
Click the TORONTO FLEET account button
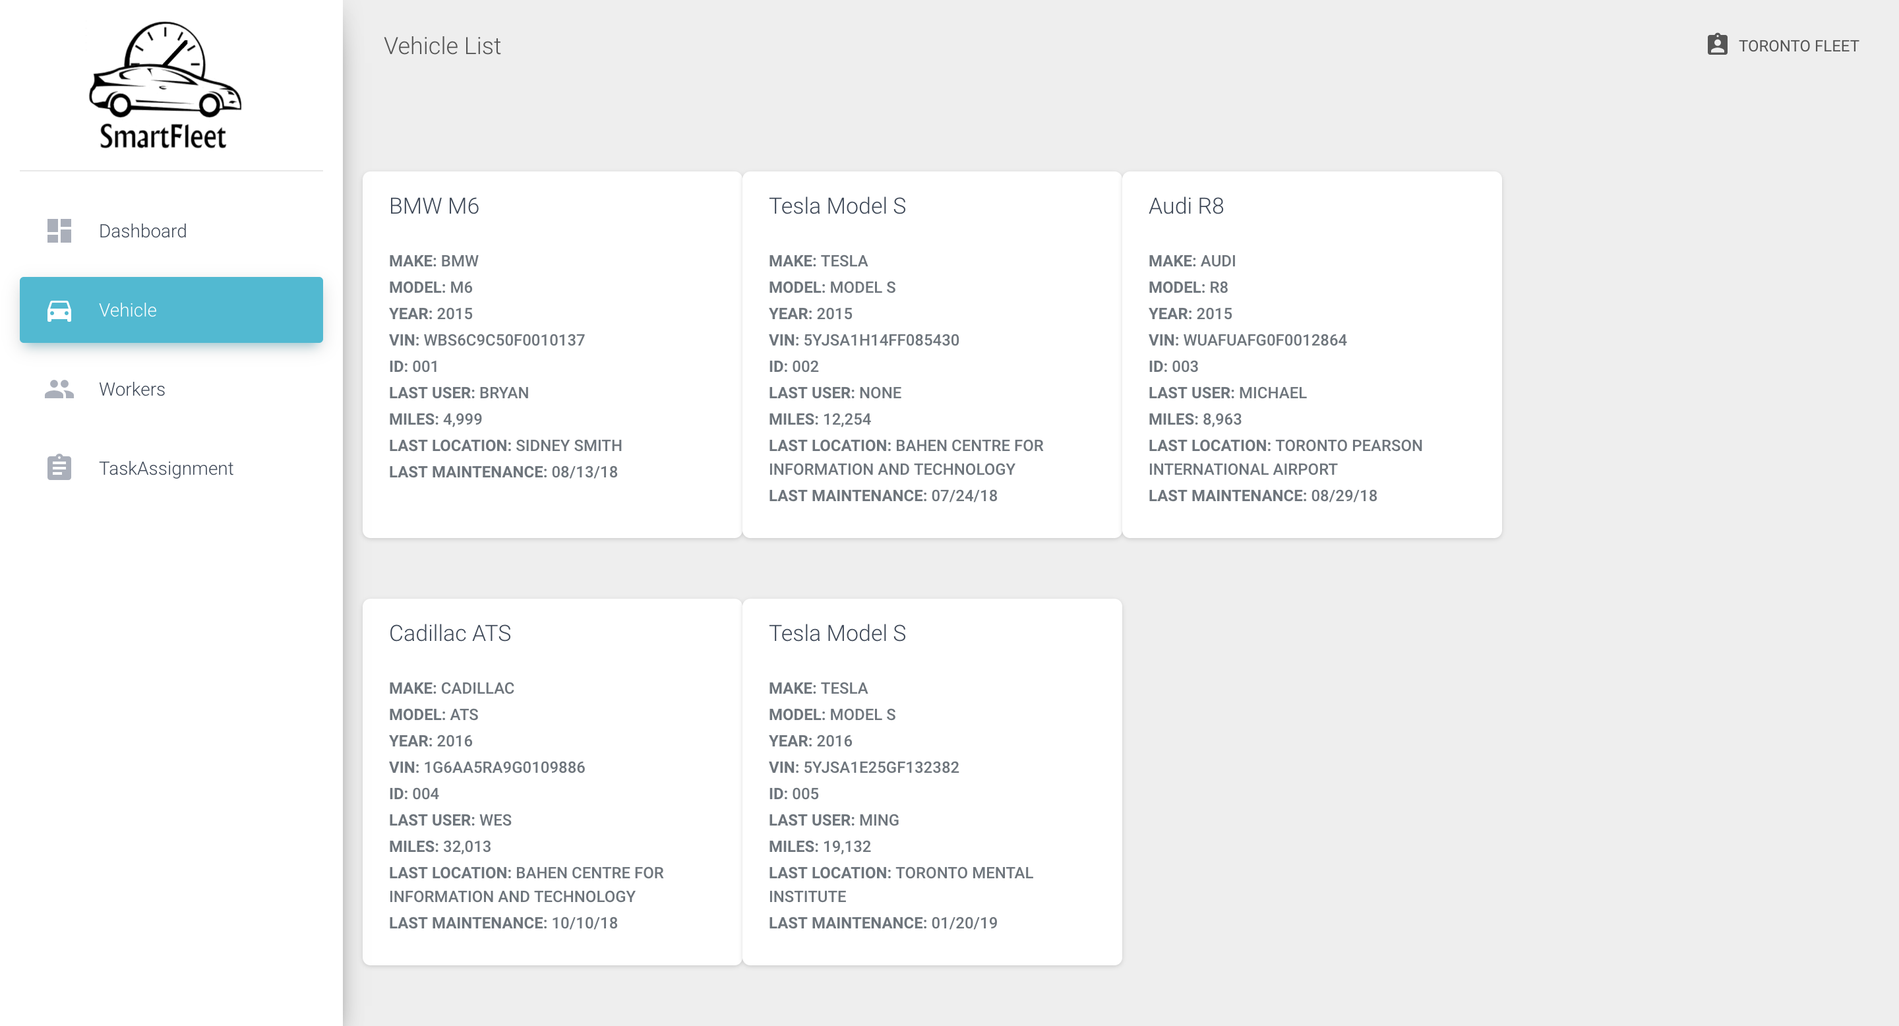click(1797, 45)
